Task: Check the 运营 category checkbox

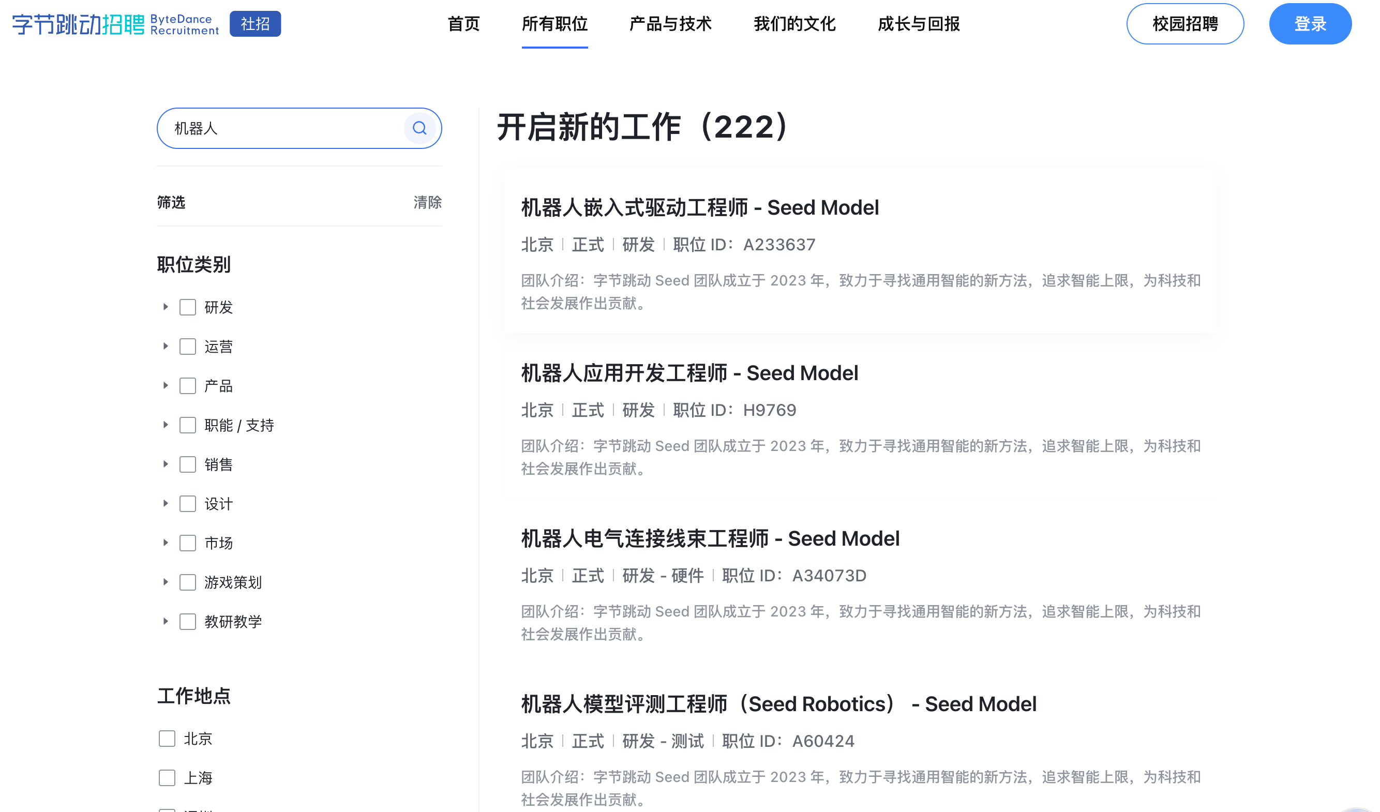Action: (x=188, y=347)
